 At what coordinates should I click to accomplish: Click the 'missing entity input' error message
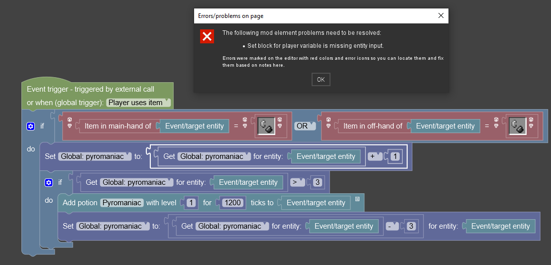tap(316, 46)
